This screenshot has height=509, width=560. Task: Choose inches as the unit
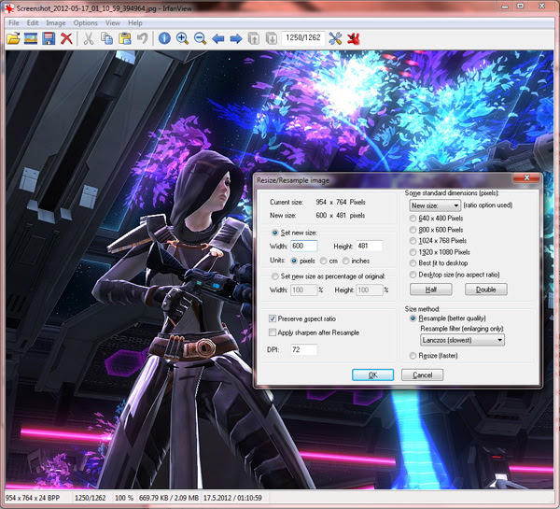(x=345, y=261)
